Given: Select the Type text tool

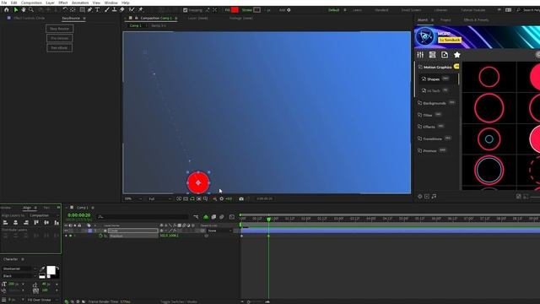Looking at the screenshot, I should pos(98,10).
